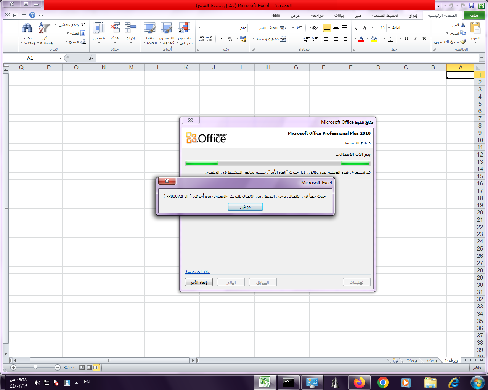Open the Borders icon in font group
This screenshot has width=488, height=390.
(390, 39)
